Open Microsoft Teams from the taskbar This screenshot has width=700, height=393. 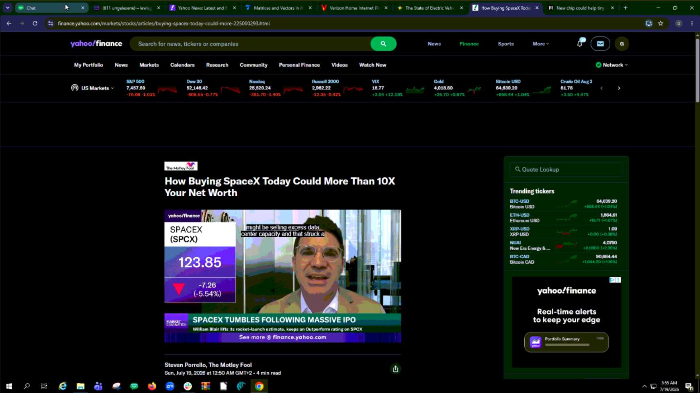(x=98, y=386)
